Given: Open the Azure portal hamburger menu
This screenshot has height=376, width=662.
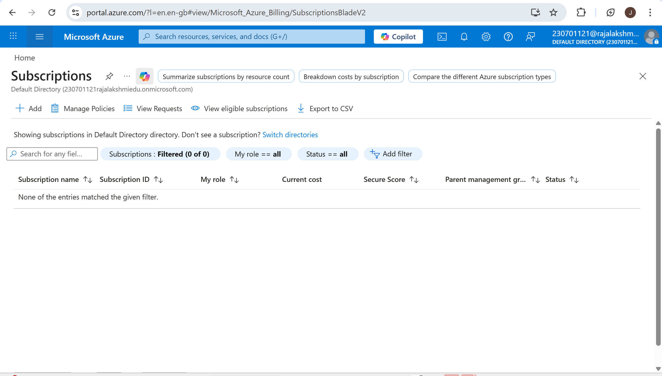Looking at the screenshot, I should [39, 36].
